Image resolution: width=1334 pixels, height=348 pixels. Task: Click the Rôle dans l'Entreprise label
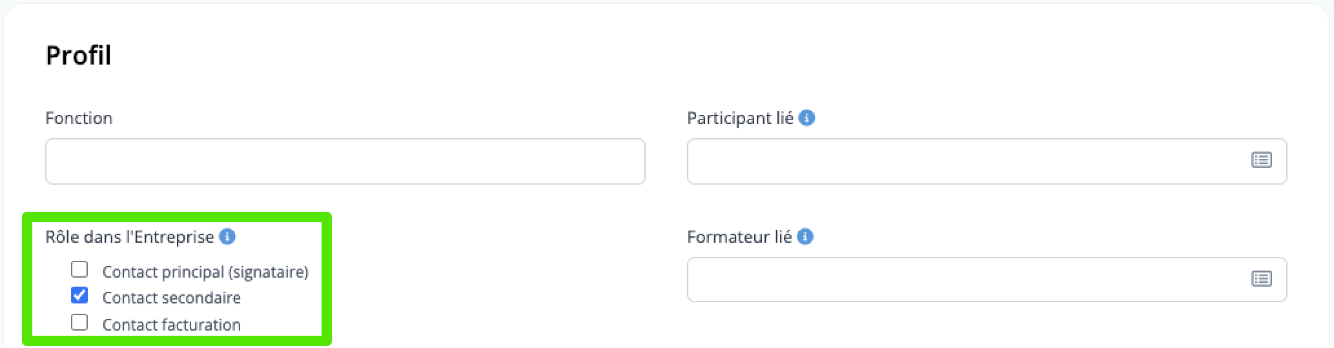point(130,237)
